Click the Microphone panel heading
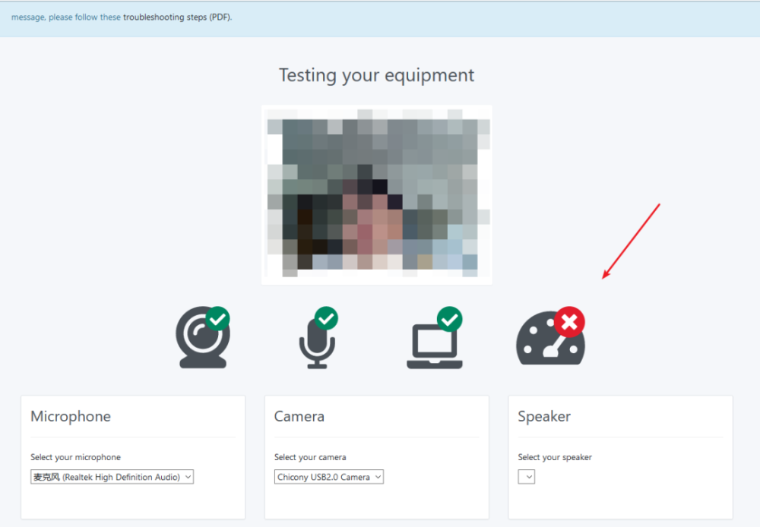The image size is (760, 527). (71, 417)
